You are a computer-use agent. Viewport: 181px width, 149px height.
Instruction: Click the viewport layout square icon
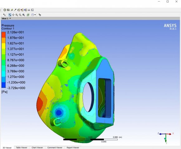(33, 15)
